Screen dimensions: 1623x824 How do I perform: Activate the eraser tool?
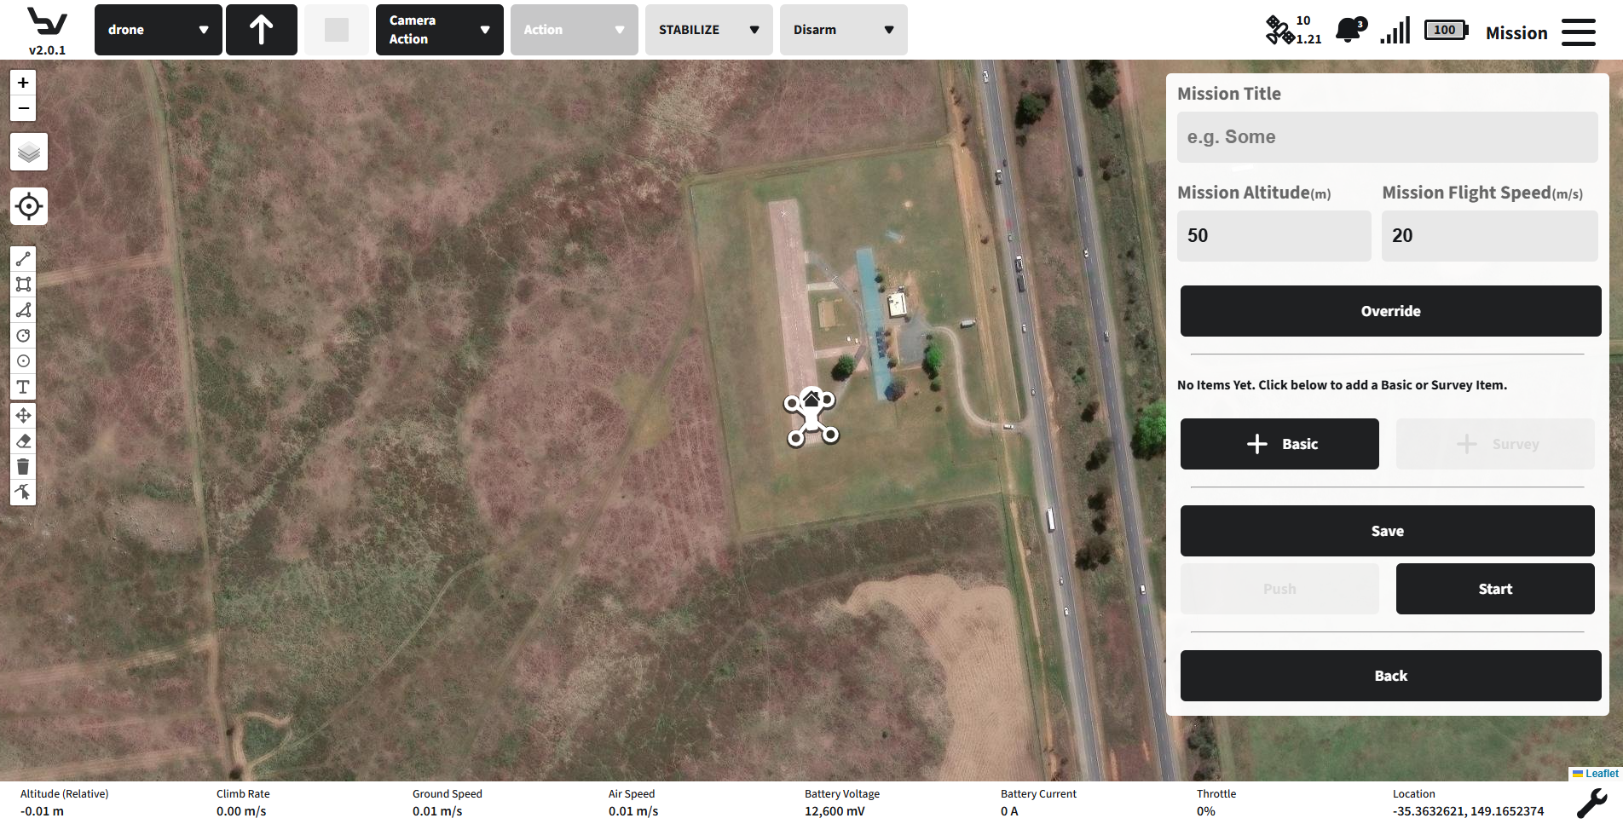point(23,441)
